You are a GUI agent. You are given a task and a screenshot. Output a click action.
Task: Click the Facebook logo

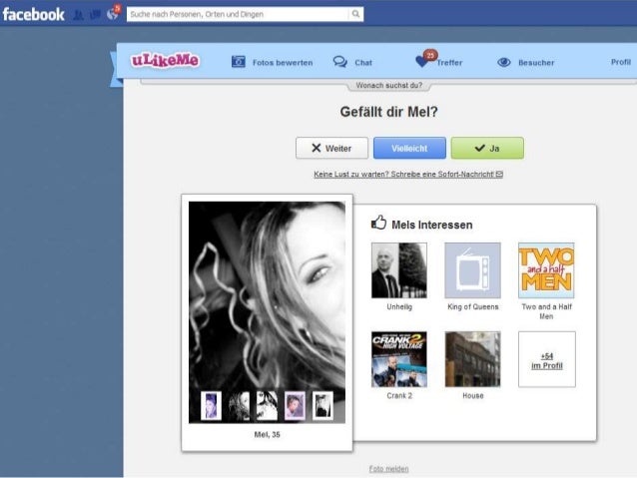(x=33, y=15)
